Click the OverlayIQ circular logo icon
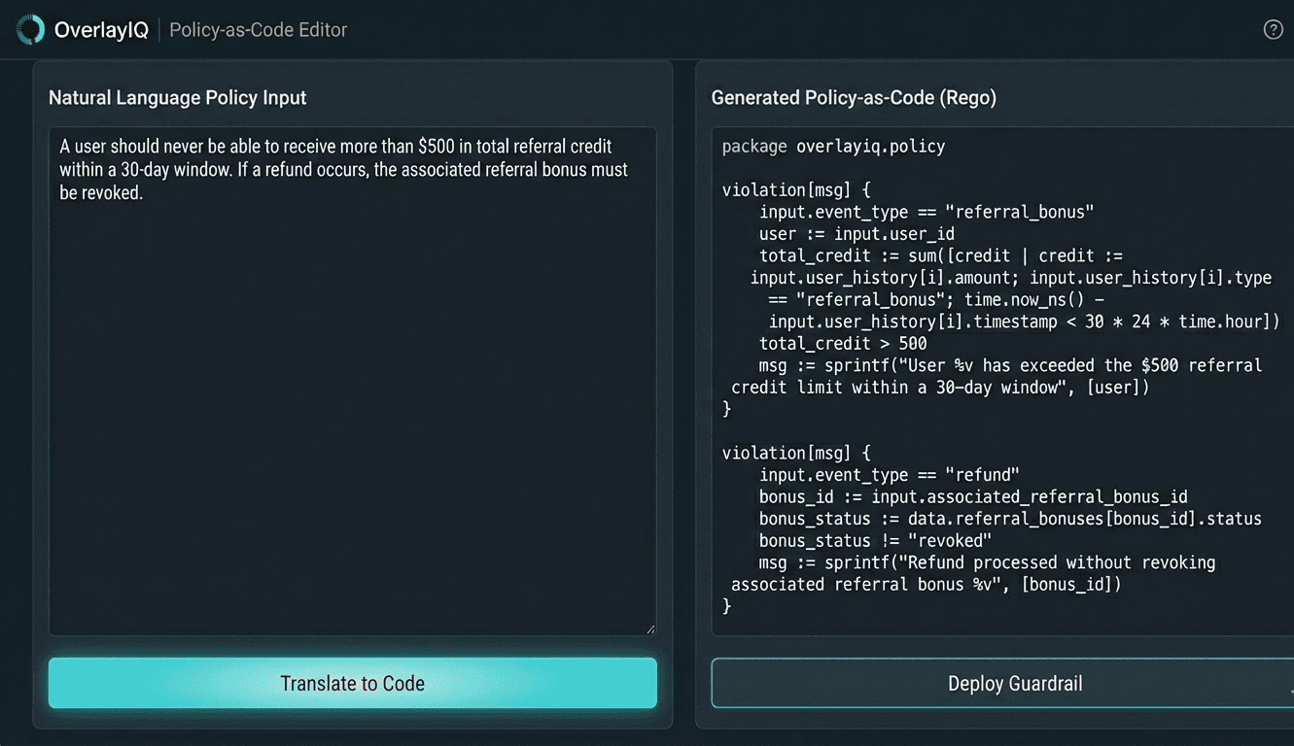The width and height of the screenshot is (1294, 746). pos(28,29)
